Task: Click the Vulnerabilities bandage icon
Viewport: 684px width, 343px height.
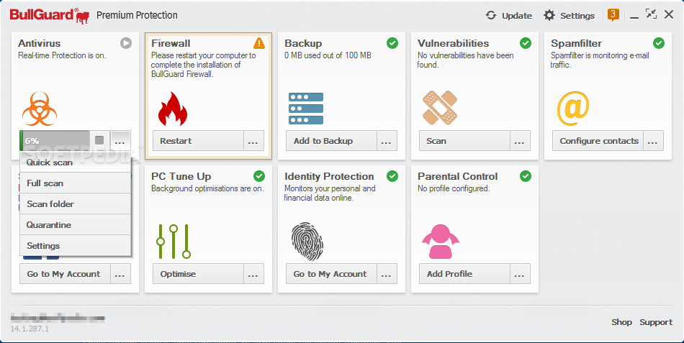Action: click(x=440, y=108)
